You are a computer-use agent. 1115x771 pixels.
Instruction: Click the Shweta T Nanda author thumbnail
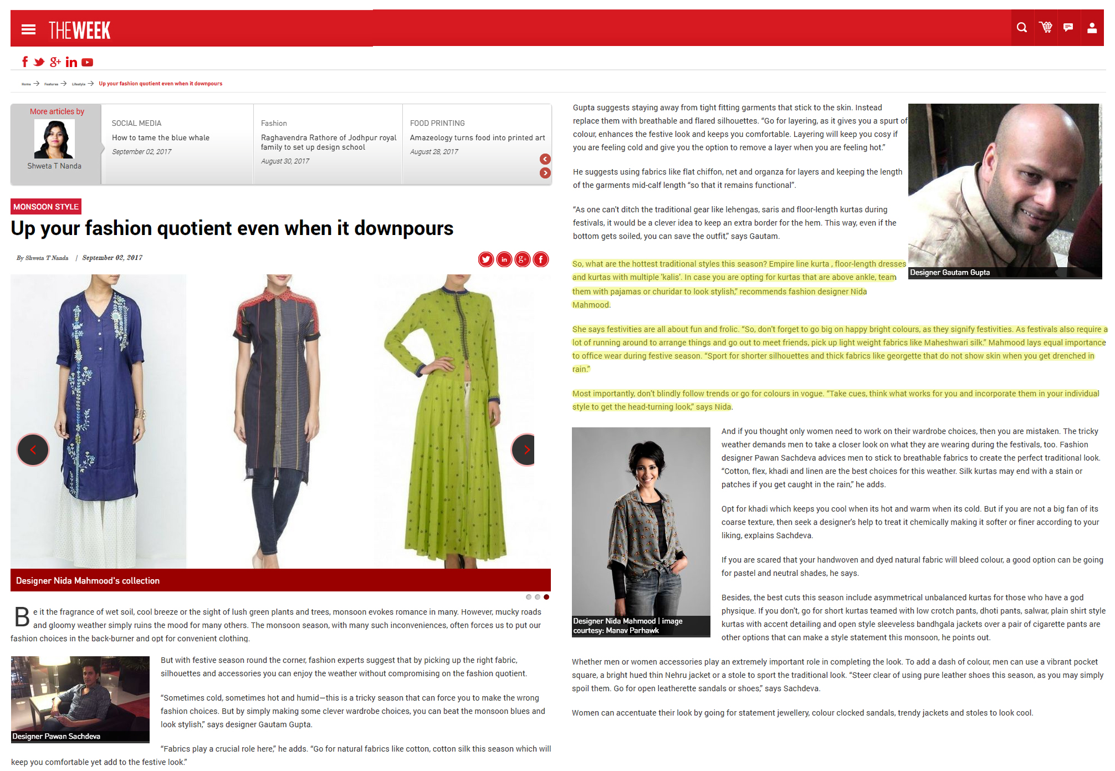tap(54, 139)
